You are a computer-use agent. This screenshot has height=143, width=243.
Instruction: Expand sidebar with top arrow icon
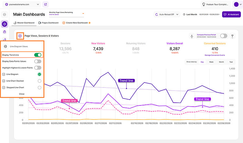pos(5,14)
